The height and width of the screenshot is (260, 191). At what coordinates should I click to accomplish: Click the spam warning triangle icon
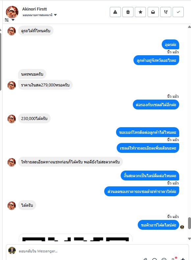coord(115,12)
